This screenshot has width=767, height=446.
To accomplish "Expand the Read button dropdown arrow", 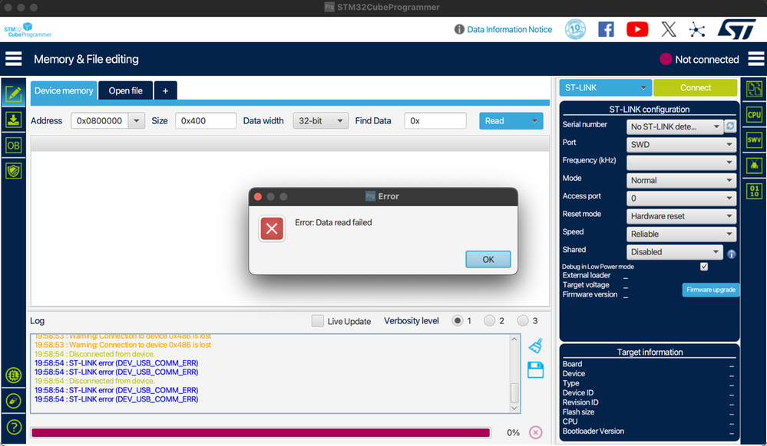I will click(x=534, y=120).
